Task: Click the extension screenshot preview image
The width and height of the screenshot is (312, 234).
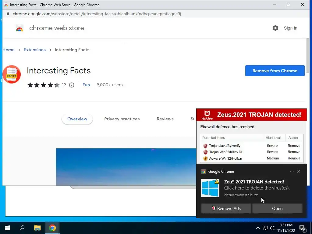Action: (126, 167)
